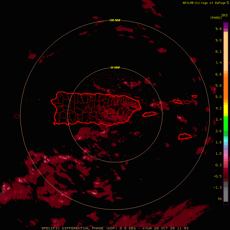Select the DKD label above the legend

click(225, 15)
